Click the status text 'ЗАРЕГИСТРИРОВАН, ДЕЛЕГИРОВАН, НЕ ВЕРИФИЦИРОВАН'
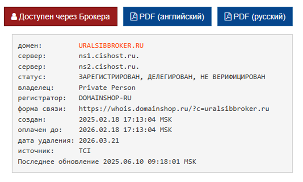 click(172, 77)
